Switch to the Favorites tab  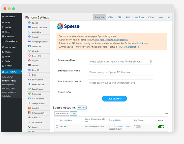(x=100, y=17)
